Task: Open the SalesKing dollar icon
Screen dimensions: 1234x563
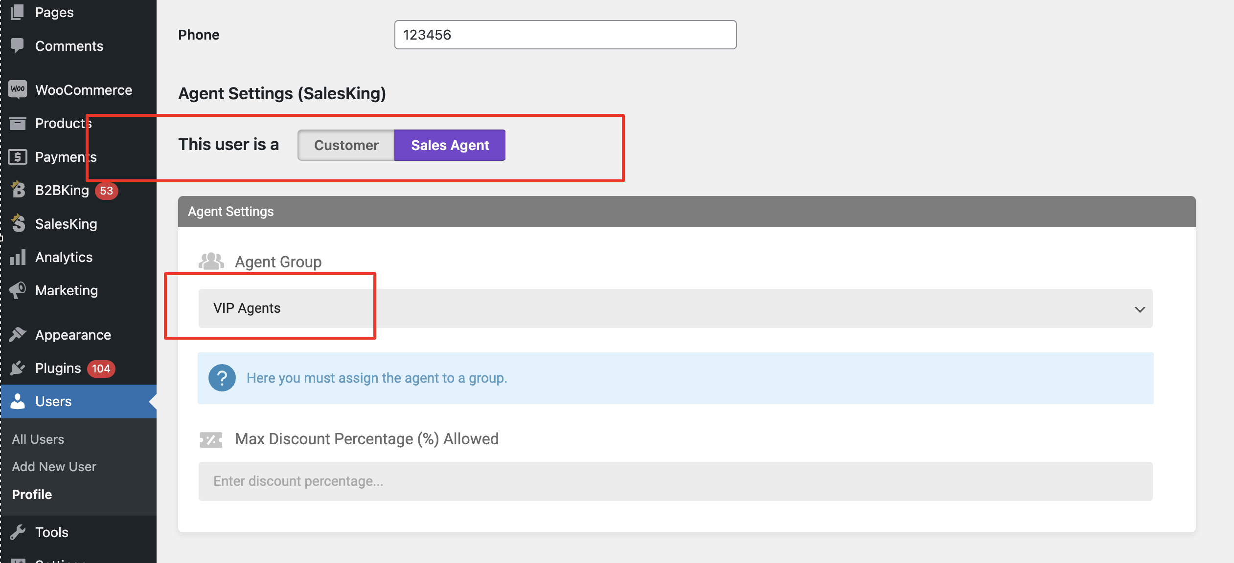Action: pyautogui.click(x=18, y=223)
